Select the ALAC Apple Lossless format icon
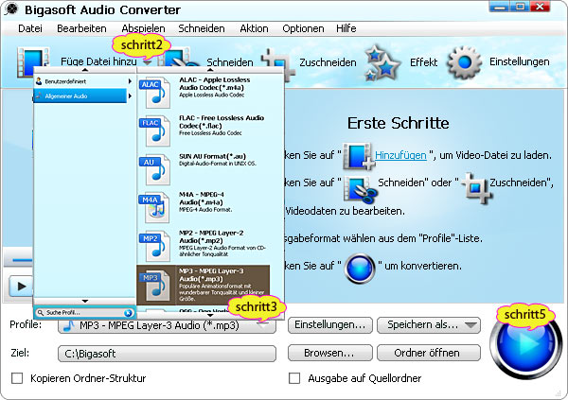 pos(154,93)
